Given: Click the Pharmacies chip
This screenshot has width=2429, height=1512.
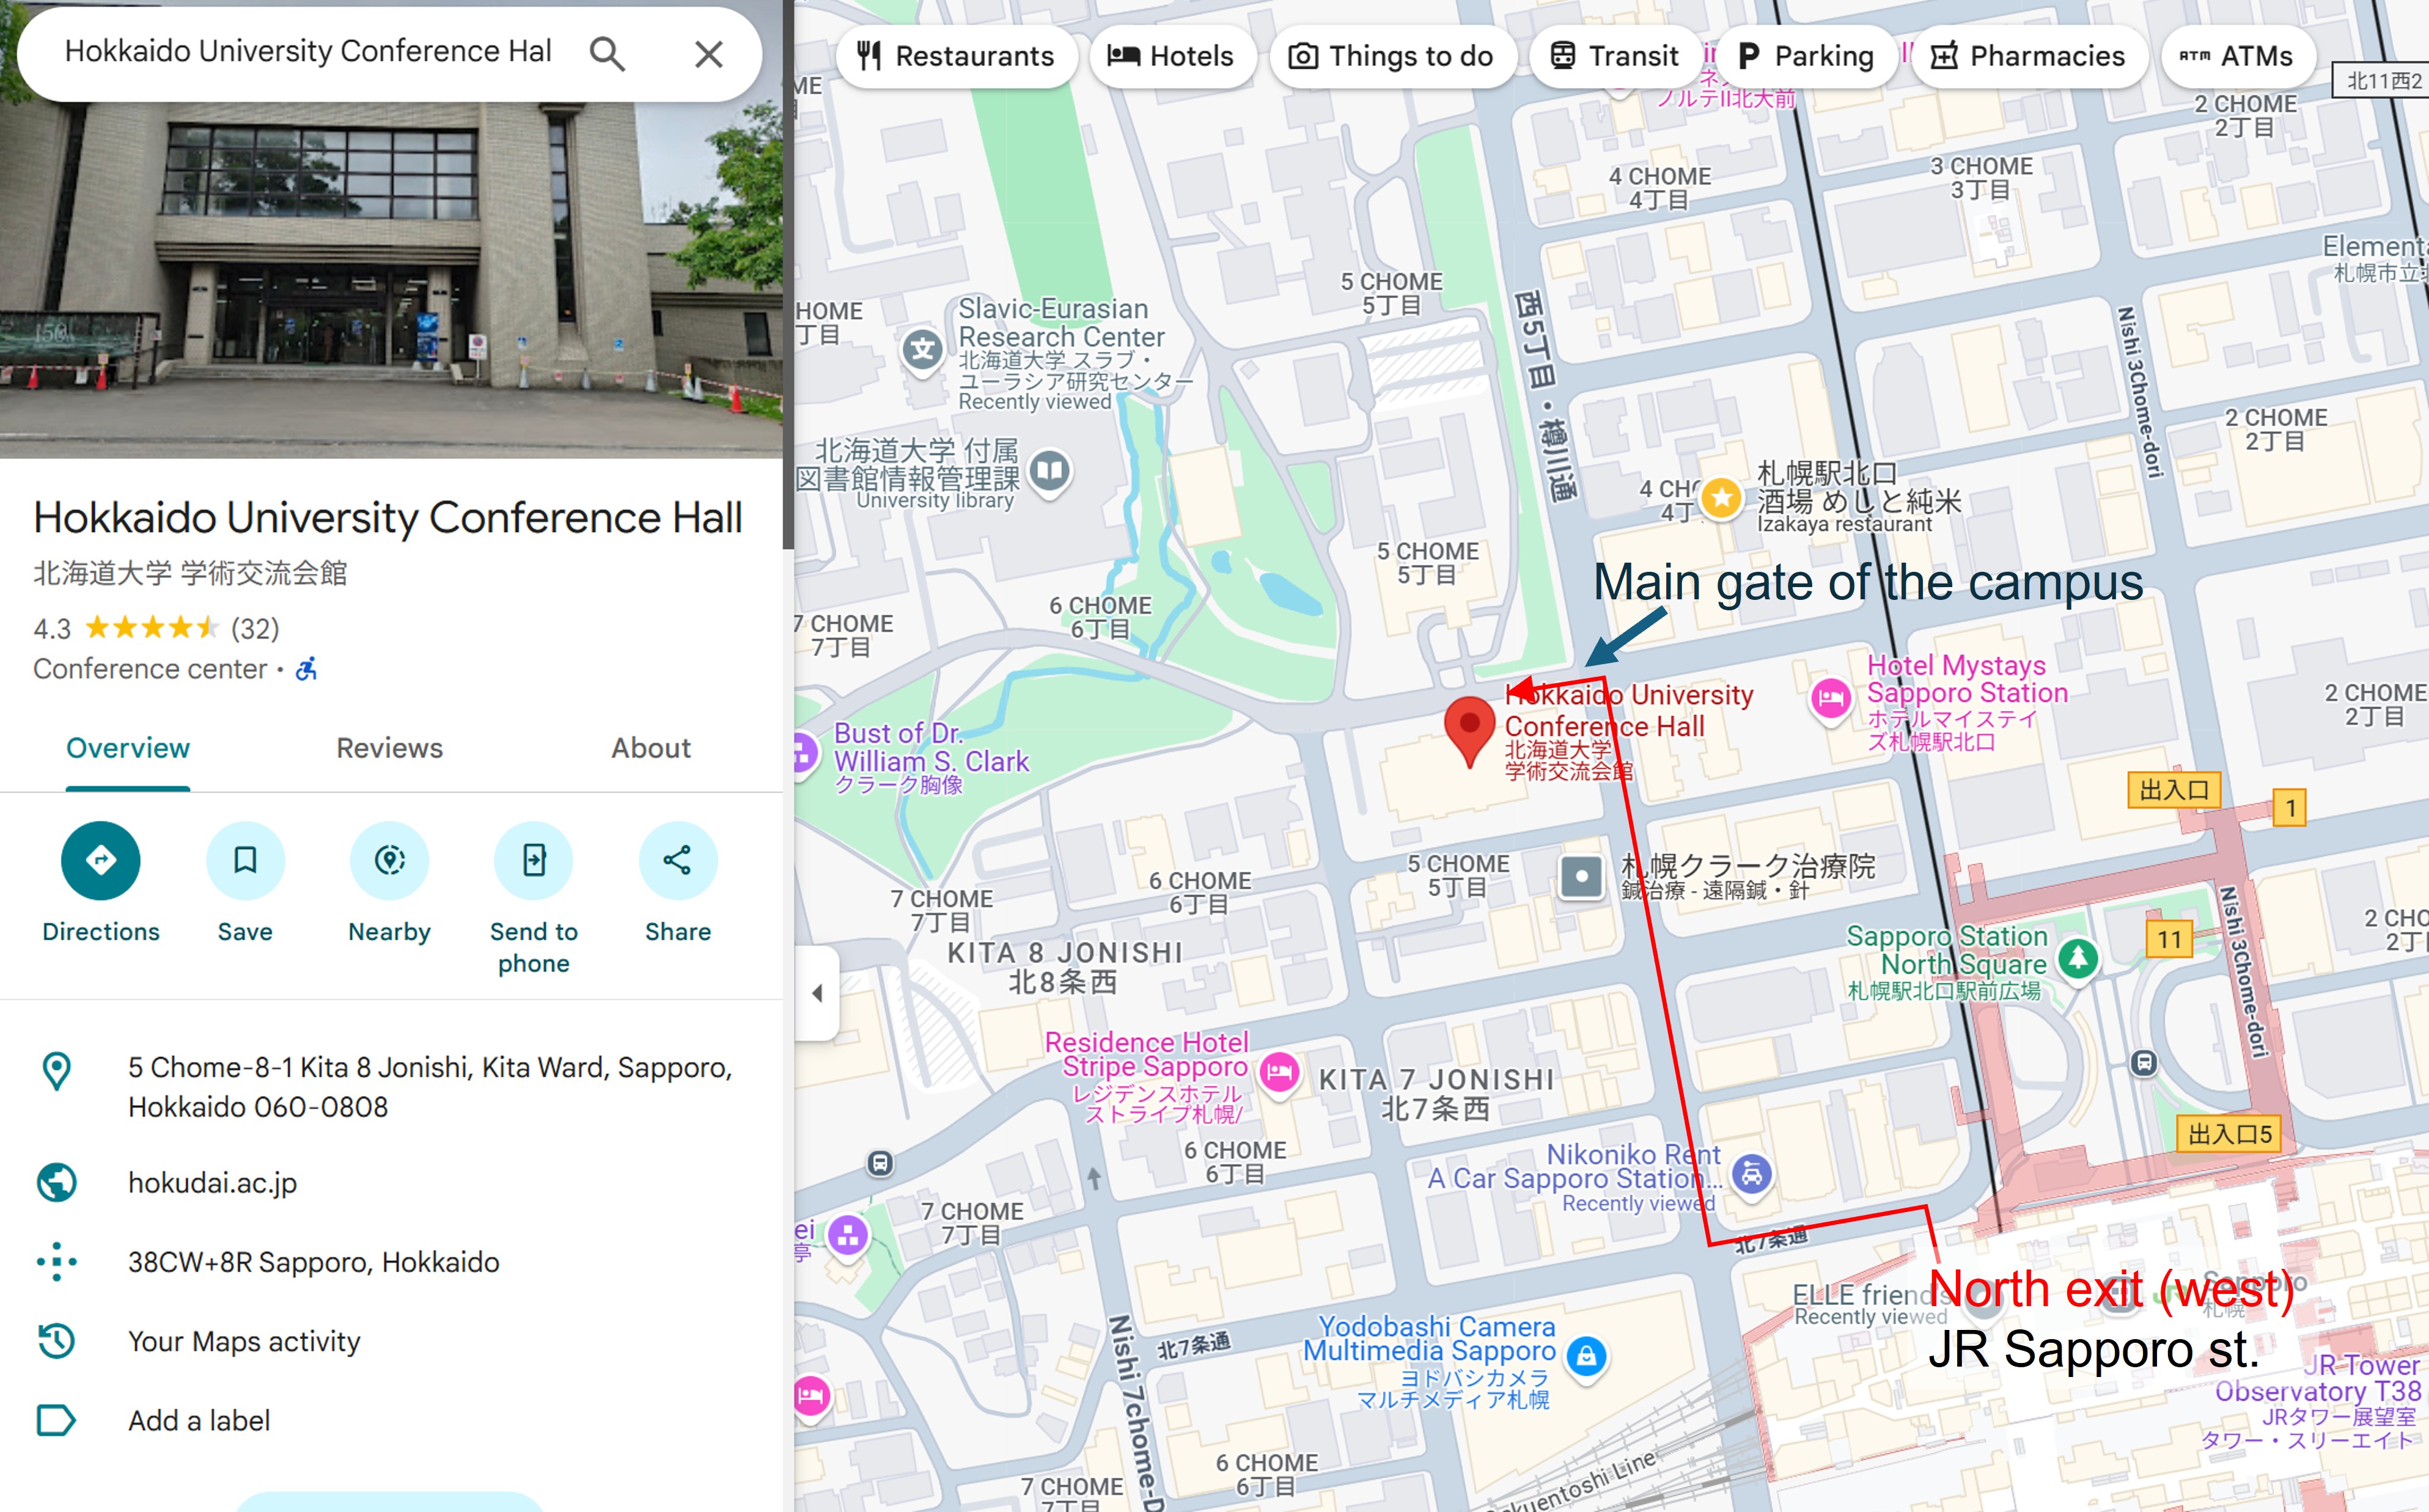Looking at the screenshot, I should (x=2029, y=56).
